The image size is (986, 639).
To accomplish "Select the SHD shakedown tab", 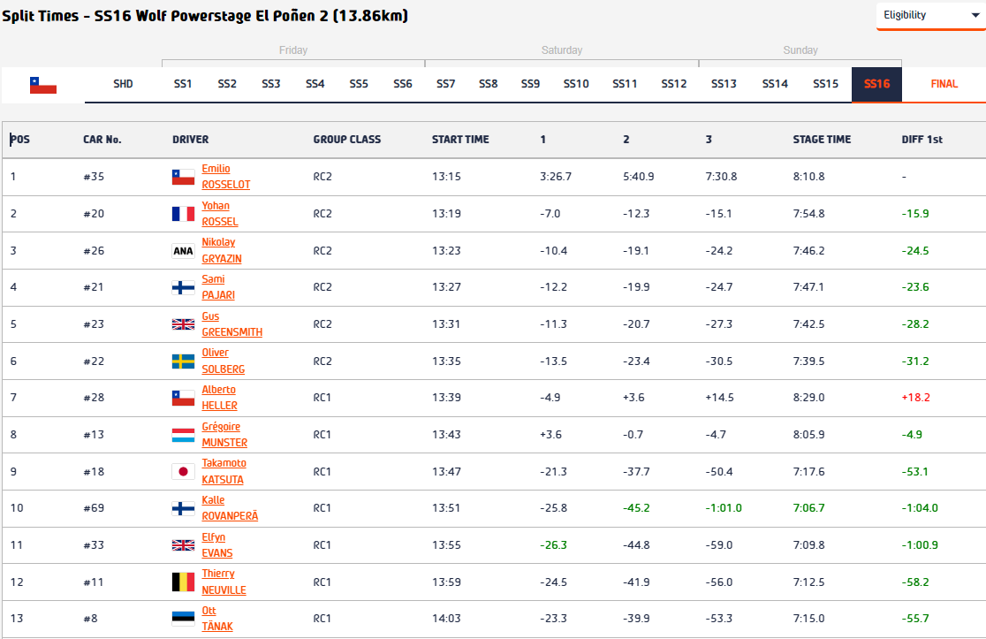I will (123, 84).
